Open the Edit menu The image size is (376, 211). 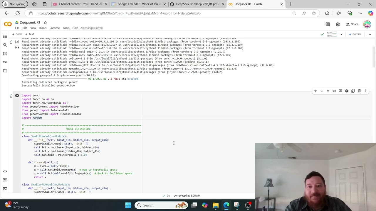pyautogui.click(x=25, y=28)
